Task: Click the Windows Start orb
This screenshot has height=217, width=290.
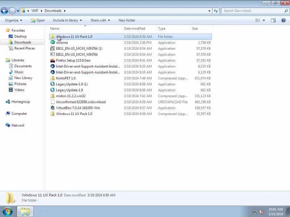Action: [8, 212]
